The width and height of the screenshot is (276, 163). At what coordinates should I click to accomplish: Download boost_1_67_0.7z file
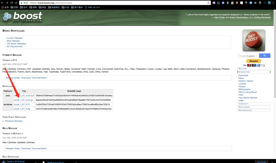point(22,104)
